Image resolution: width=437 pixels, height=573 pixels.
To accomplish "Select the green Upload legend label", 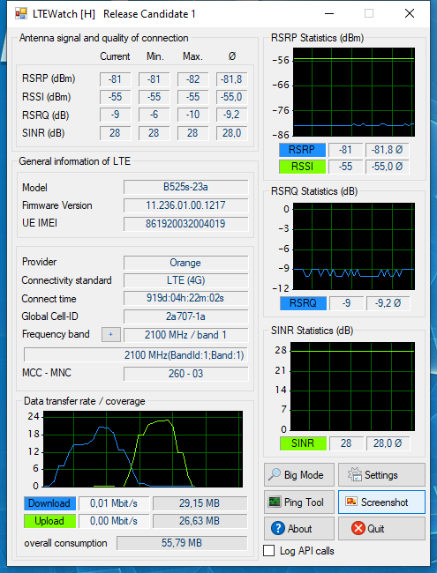I will click(49, 521).
